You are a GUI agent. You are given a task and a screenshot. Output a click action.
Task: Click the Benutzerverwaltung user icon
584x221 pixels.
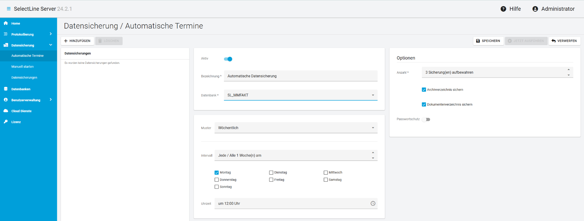point(6,100)
